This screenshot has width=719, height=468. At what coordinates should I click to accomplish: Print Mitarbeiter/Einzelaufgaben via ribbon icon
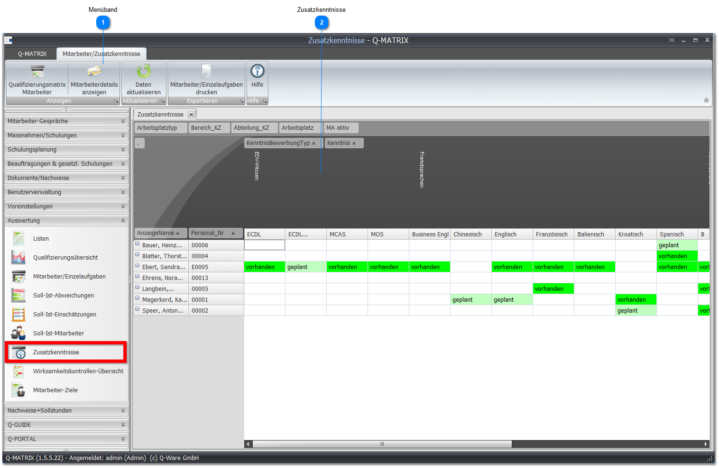point(206,72)
